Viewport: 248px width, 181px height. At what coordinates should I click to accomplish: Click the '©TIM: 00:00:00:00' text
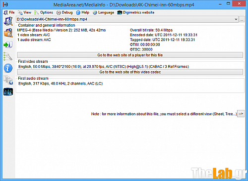[145, 45]
